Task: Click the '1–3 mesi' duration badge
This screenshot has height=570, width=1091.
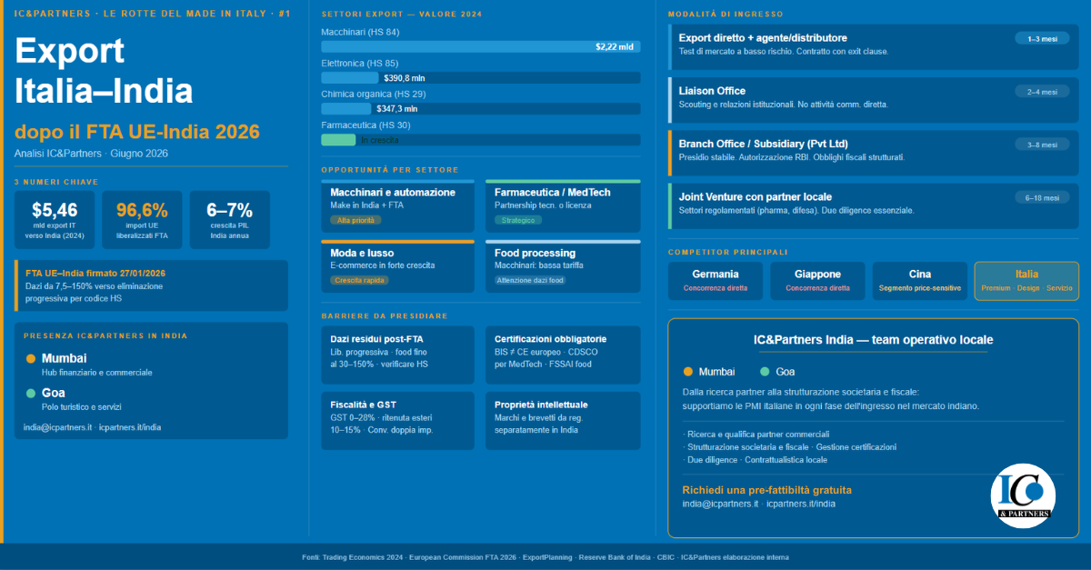Action: click(1042, 39)
